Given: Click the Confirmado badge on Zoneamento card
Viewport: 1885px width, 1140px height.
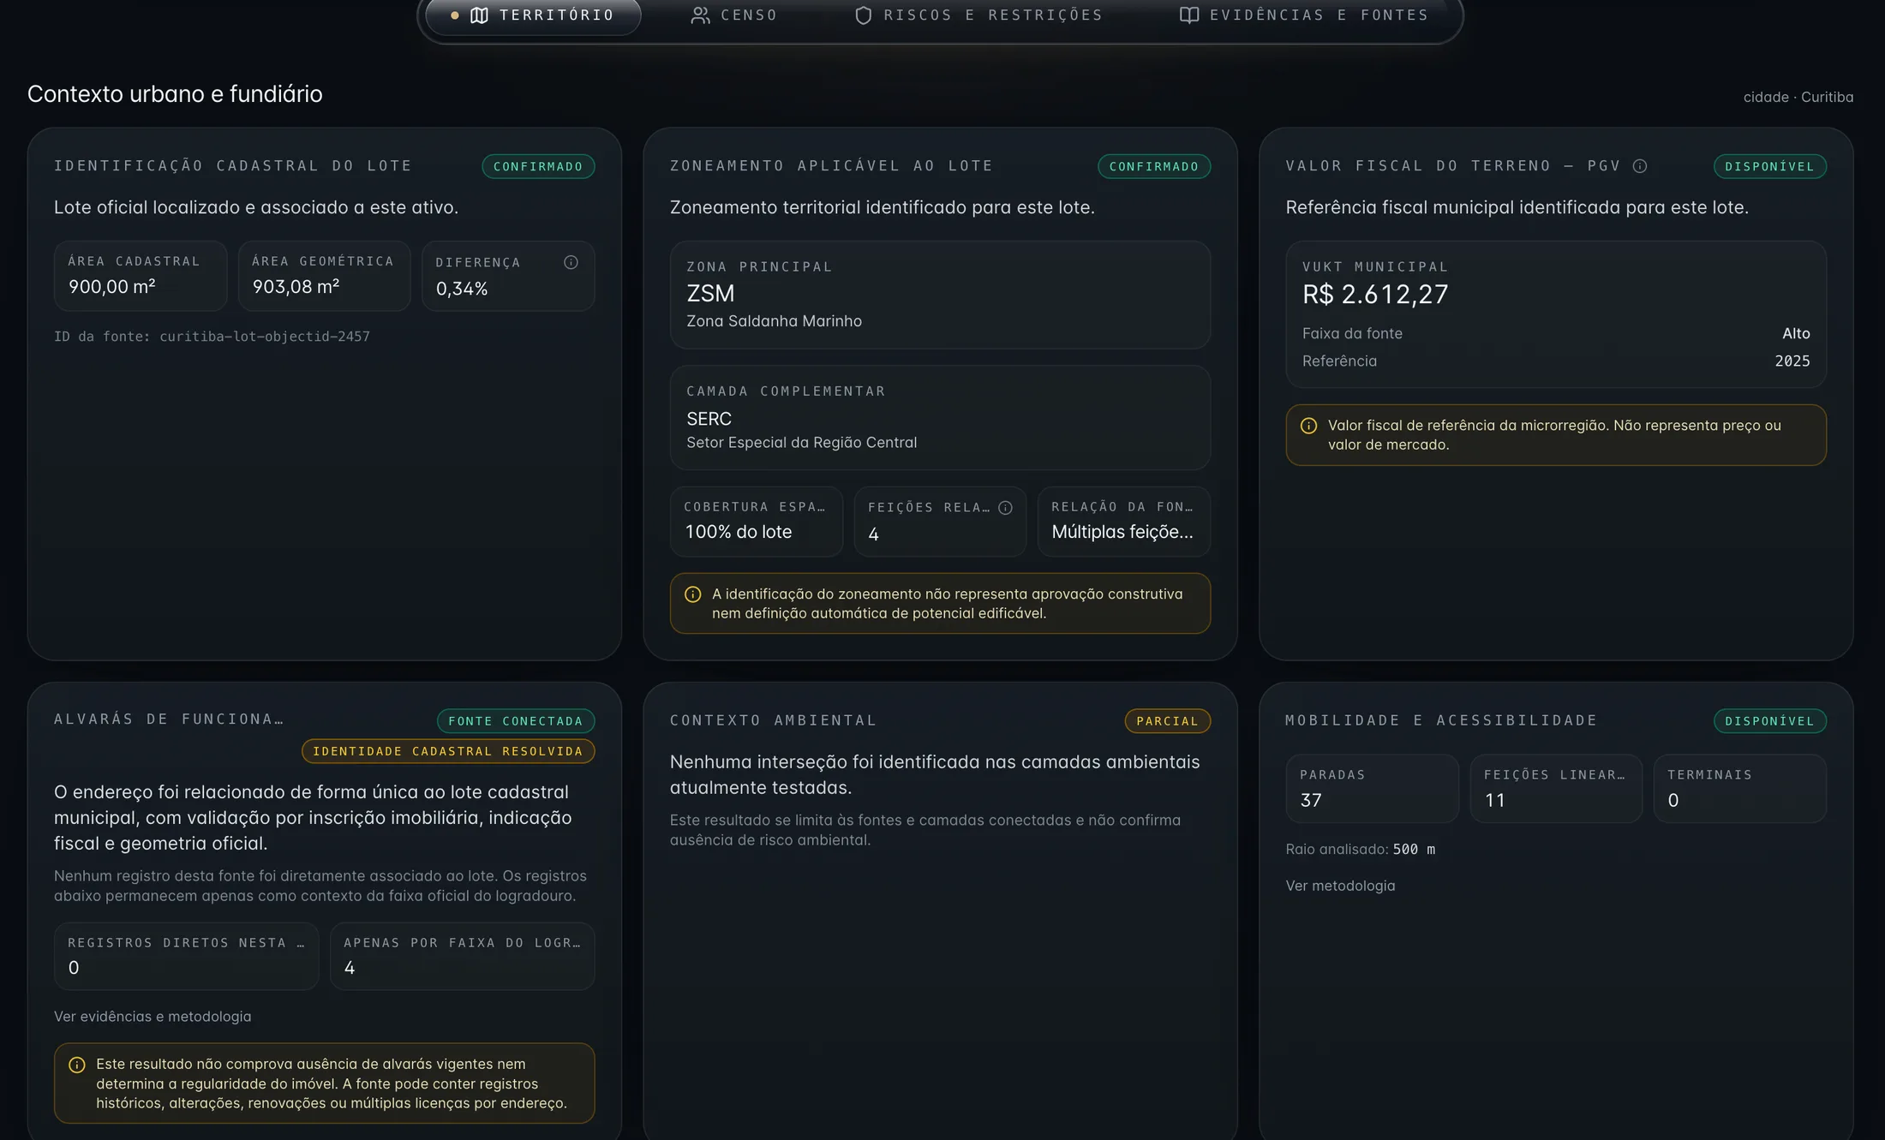Looking at the screenshot, I should (1154, 166).
